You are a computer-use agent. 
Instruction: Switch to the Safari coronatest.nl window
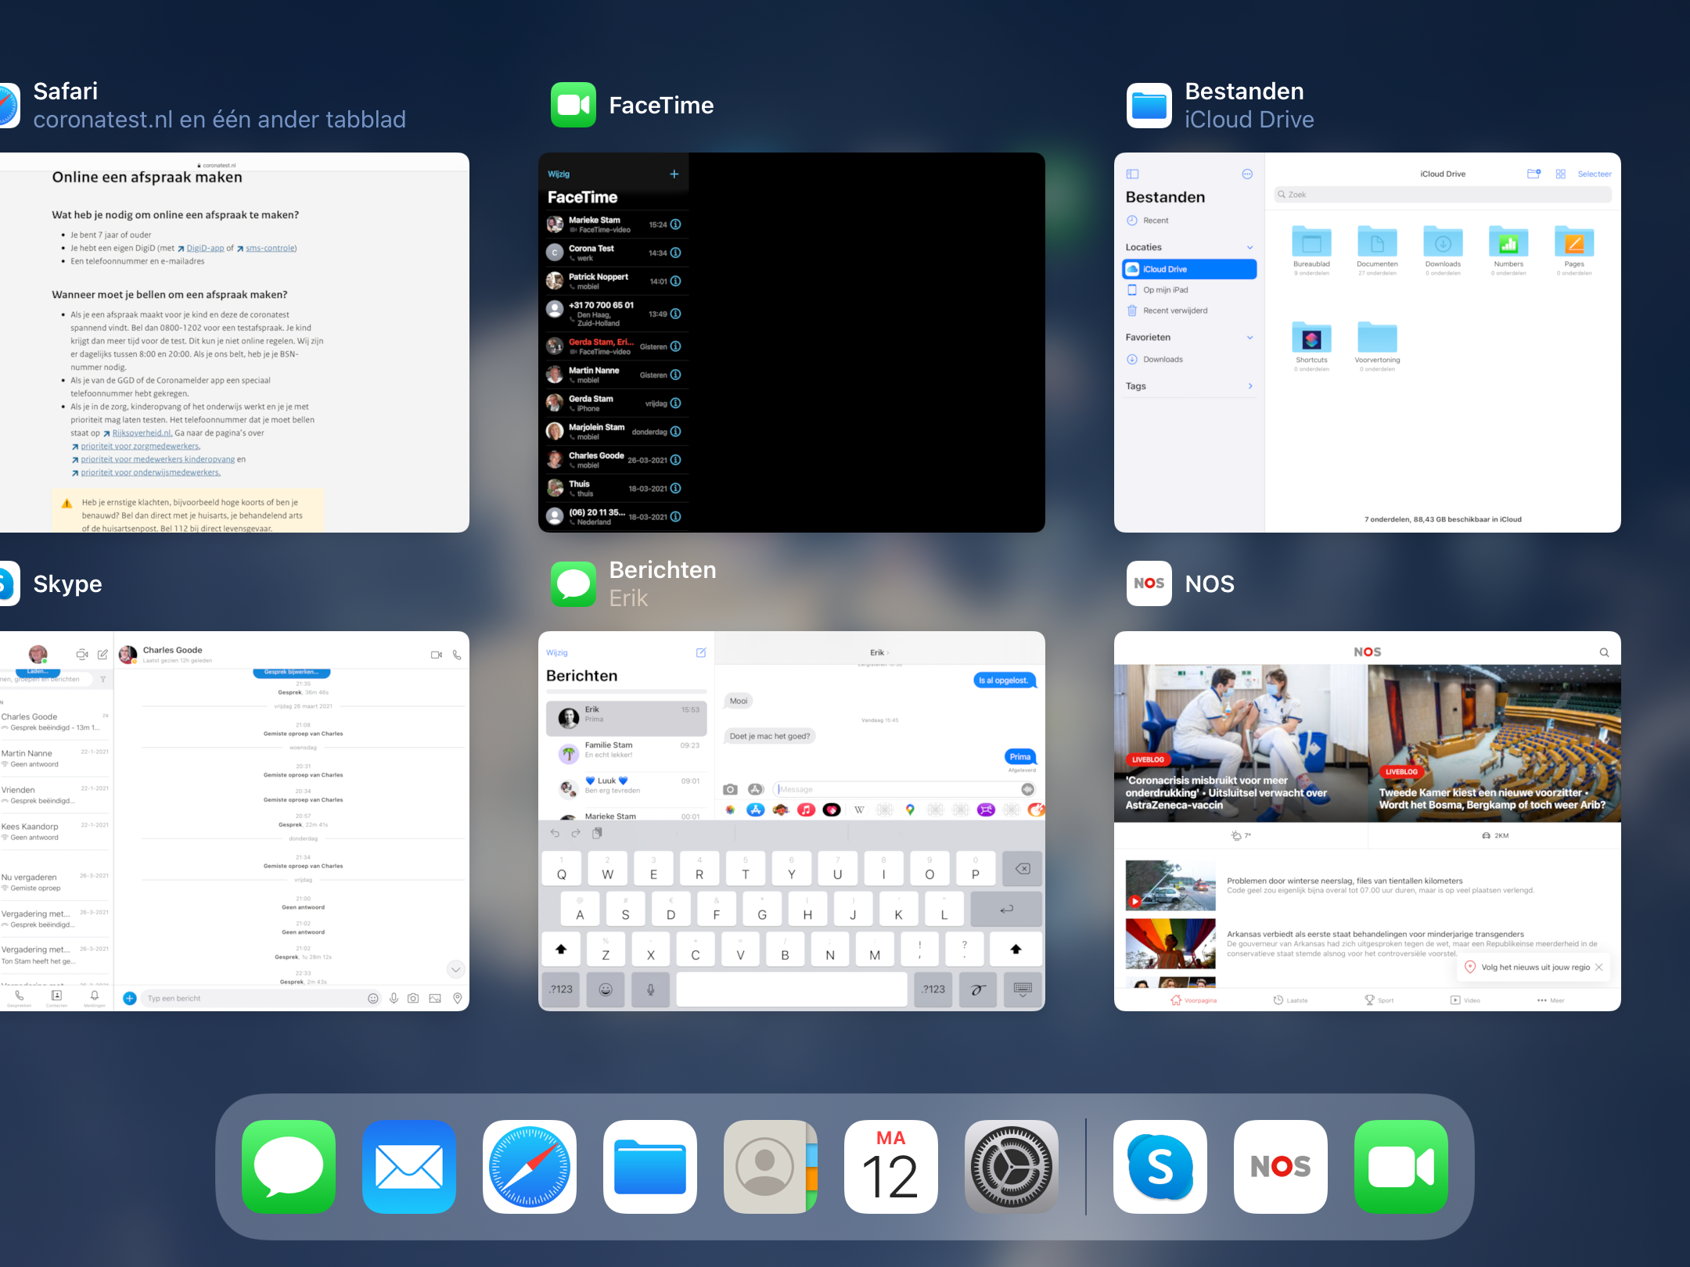[x=235, y=343]
